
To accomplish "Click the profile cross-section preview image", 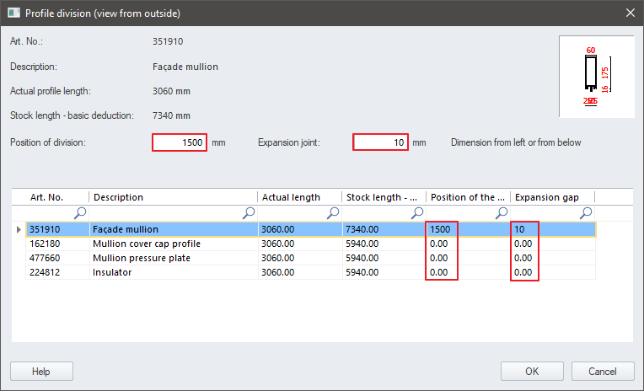I will (x=596, y=77).
